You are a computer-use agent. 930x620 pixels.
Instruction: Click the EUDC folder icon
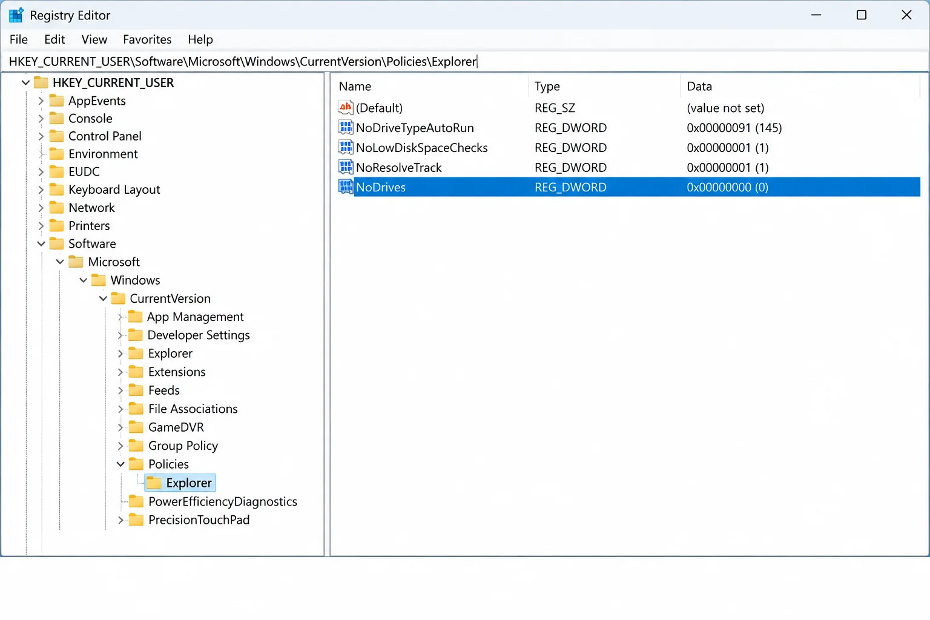(57, 171)
